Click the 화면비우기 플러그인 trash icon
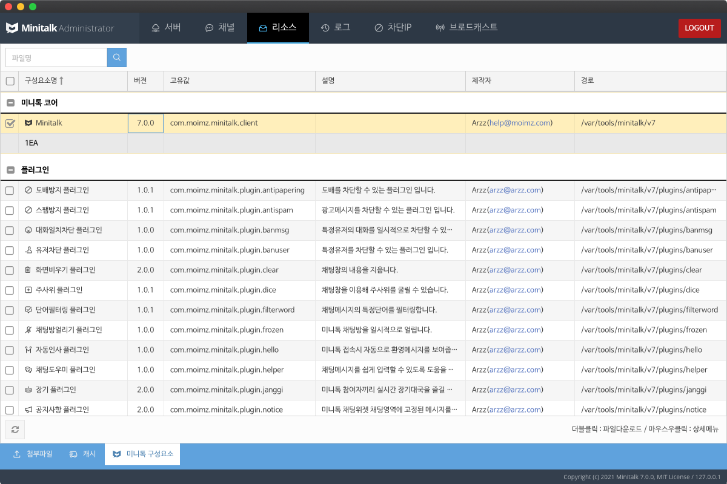The height and width of the screenshot is (484, 727). [28, 270]
